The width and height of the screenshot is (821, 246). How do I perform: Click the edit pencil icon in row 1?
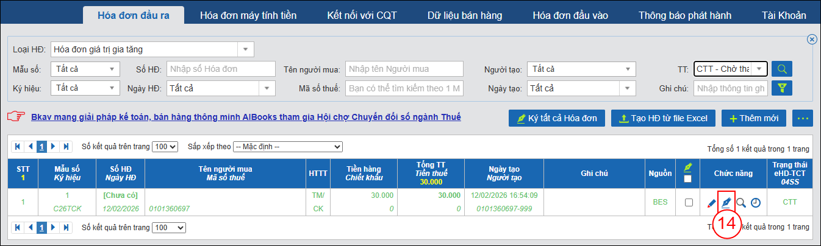(x=711, y=203)
